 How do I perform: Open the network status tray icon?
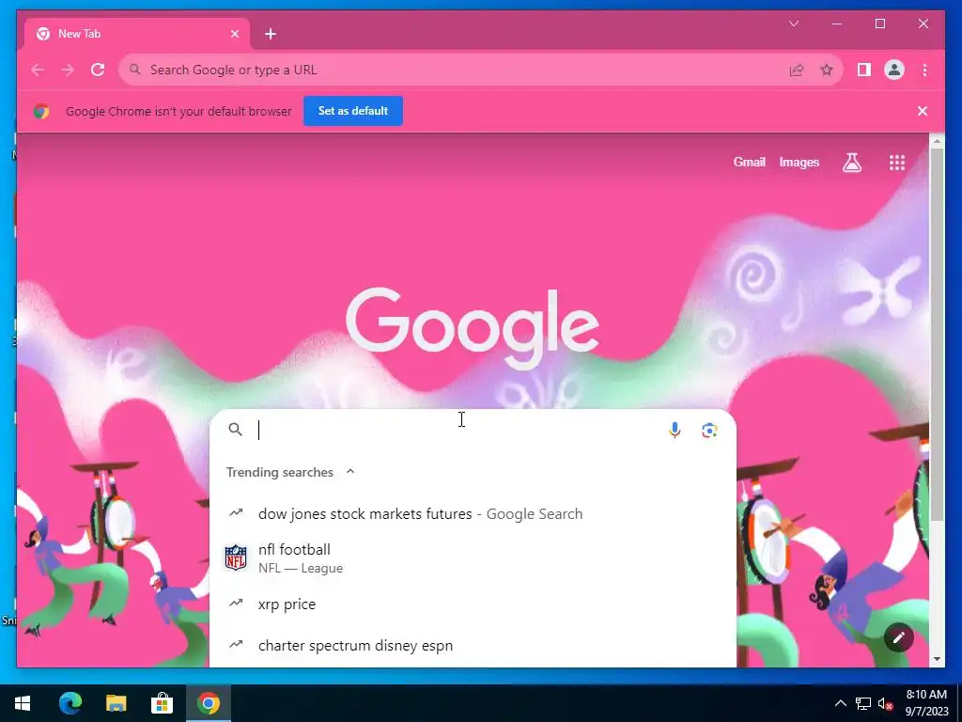pos(863,703)
